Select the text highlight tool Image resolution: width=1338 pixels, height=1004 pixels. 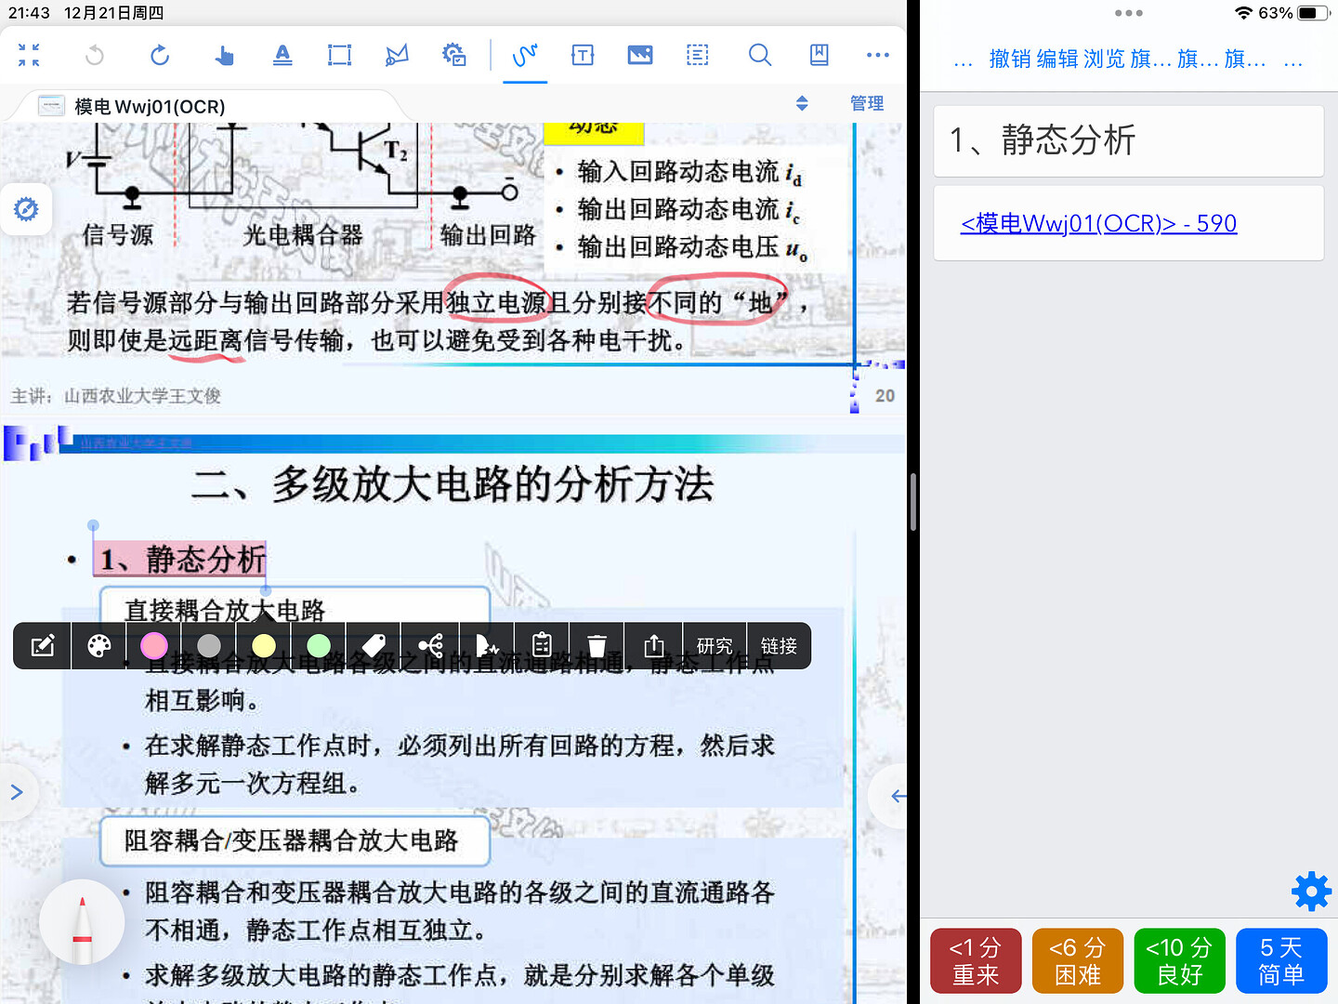point(282,56)
